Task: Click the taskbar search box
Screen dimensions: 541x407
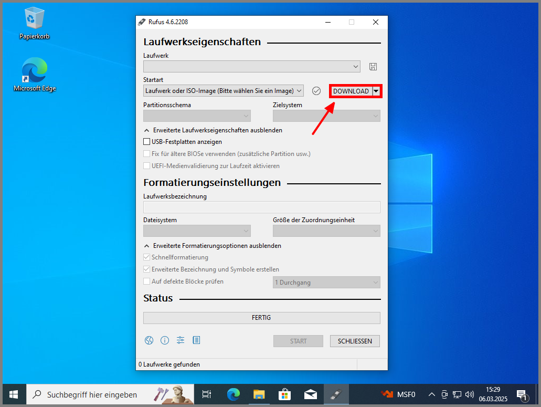Action: click(110, 394)
